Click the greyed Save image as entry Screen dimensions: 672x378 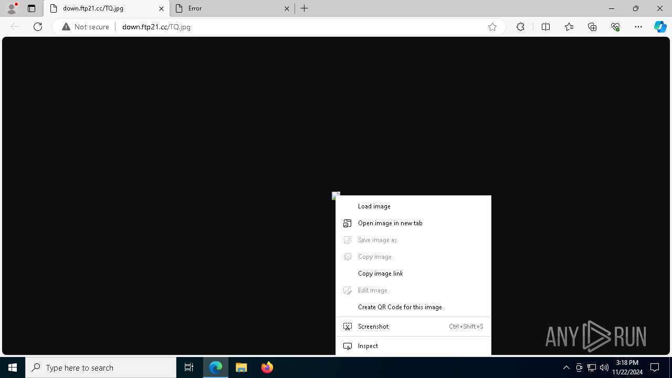tap(413, 240)
